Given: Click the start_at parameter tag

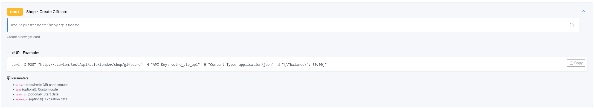Looking at the screenshot, I should (21, 95).
